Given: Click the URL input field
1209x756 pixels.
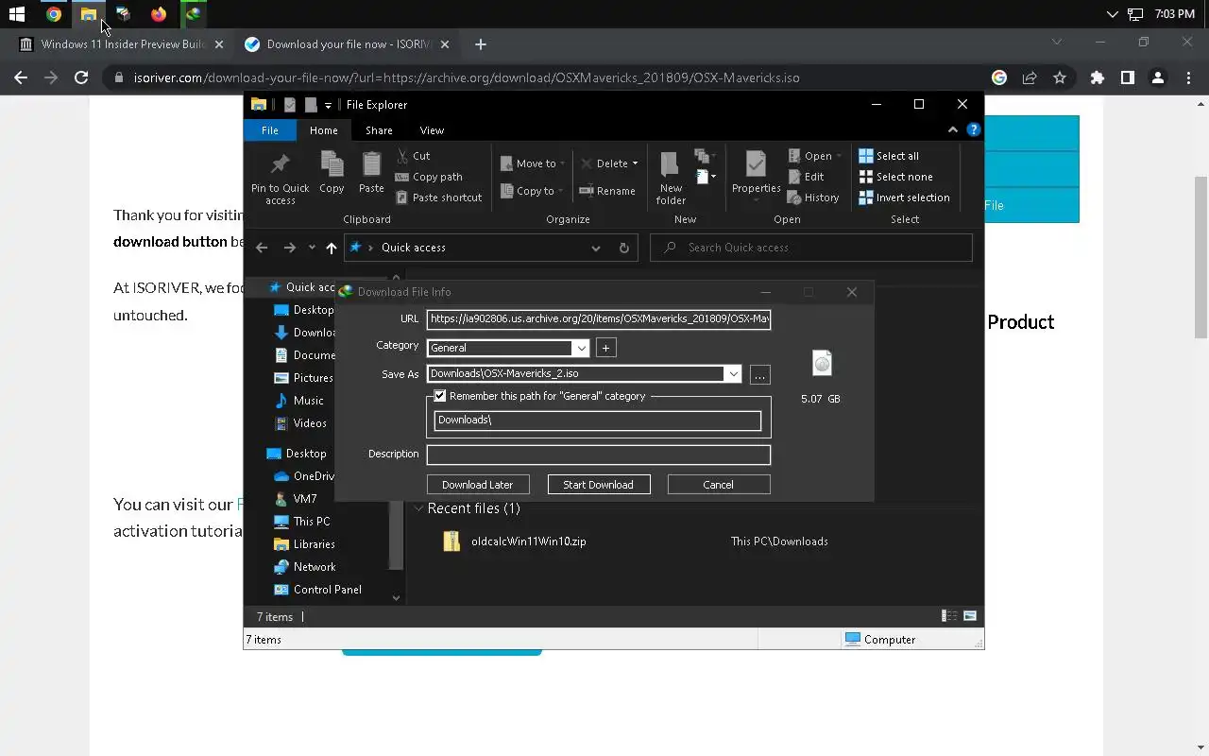Looking at the screenshot, I should [x=599, y=319].
